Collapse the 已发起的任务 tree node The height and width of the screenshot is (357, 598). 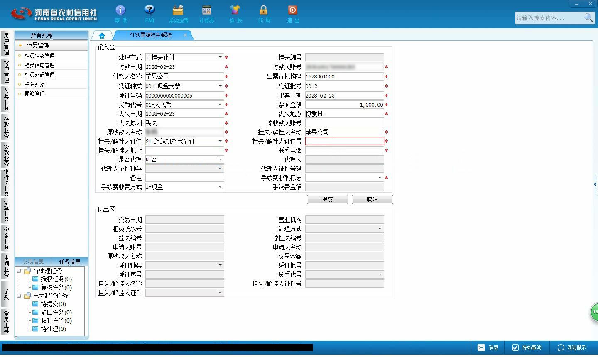tap(19, 296)
